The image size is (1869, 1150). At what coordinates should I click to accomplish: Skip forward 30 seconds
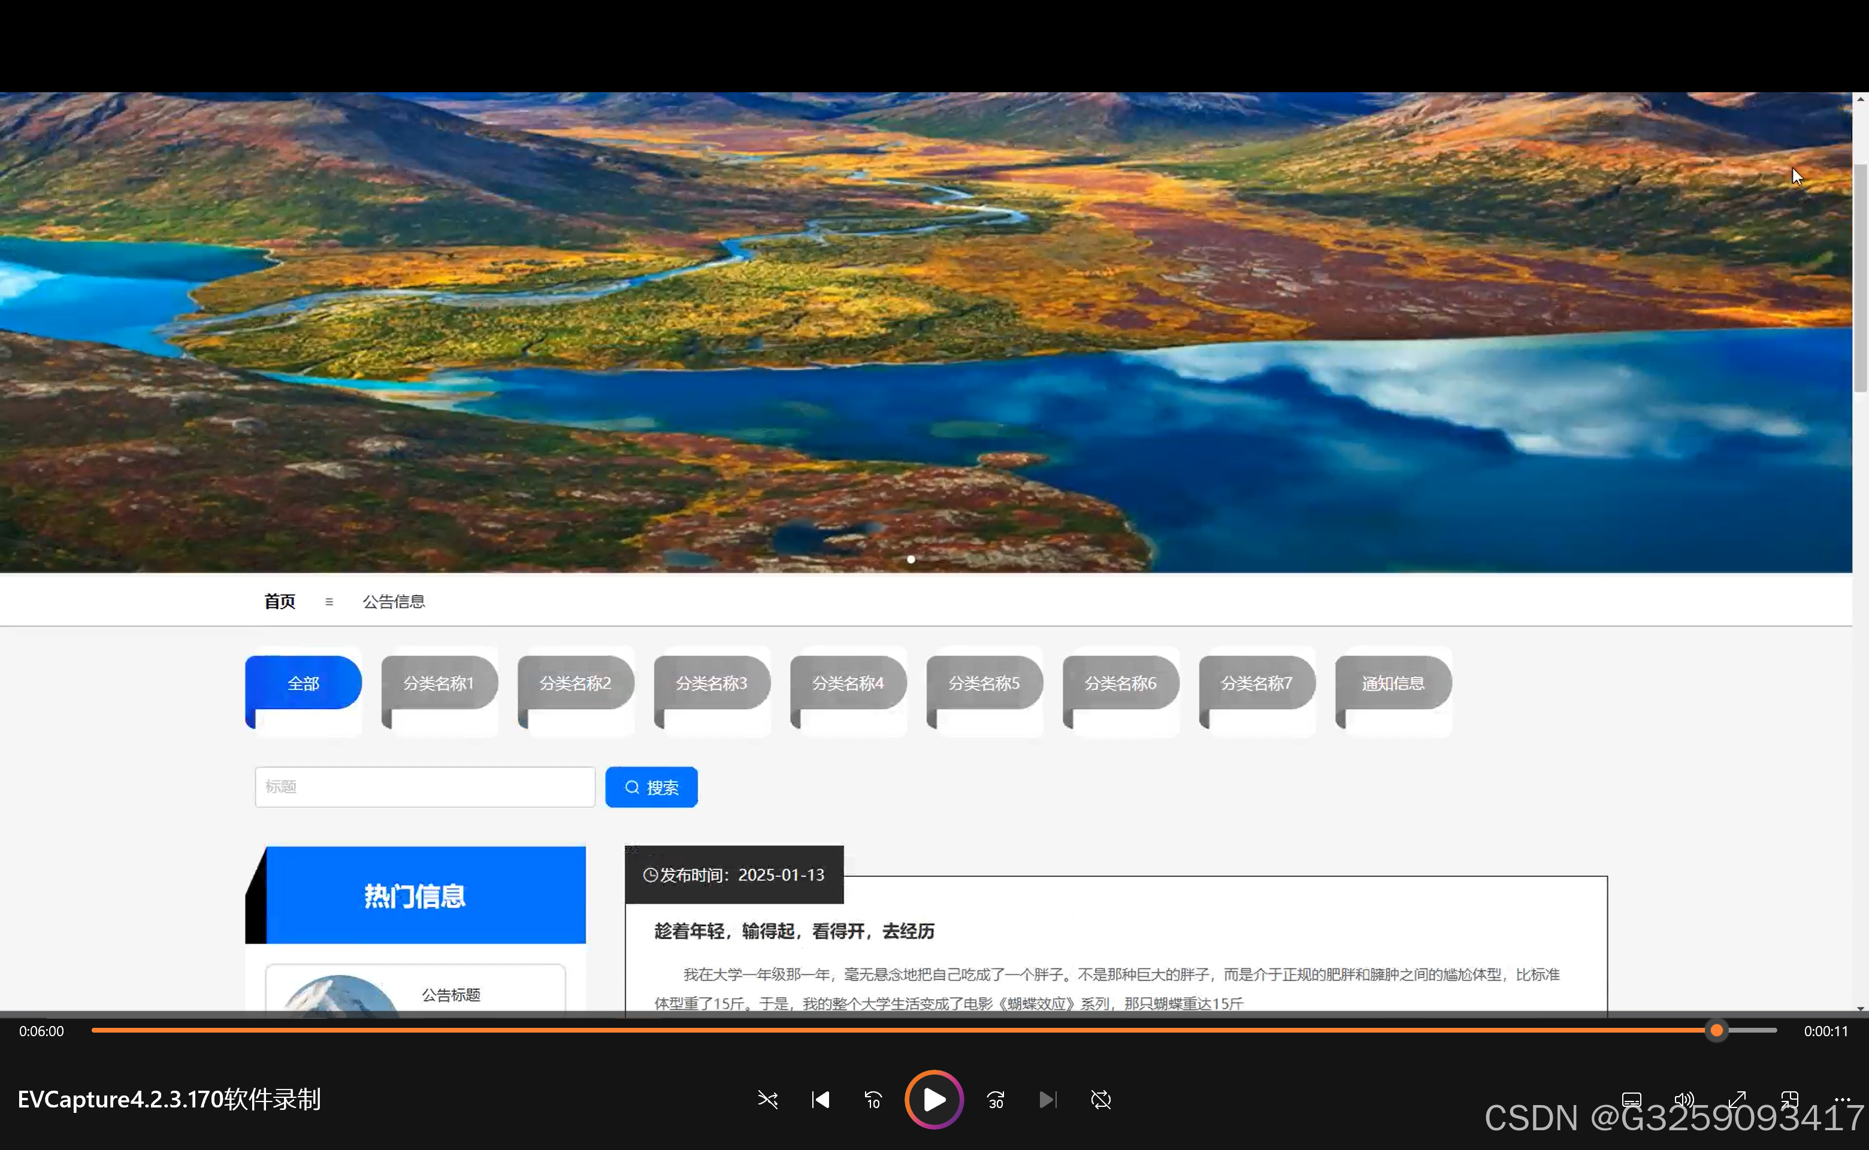(995, 1100)
